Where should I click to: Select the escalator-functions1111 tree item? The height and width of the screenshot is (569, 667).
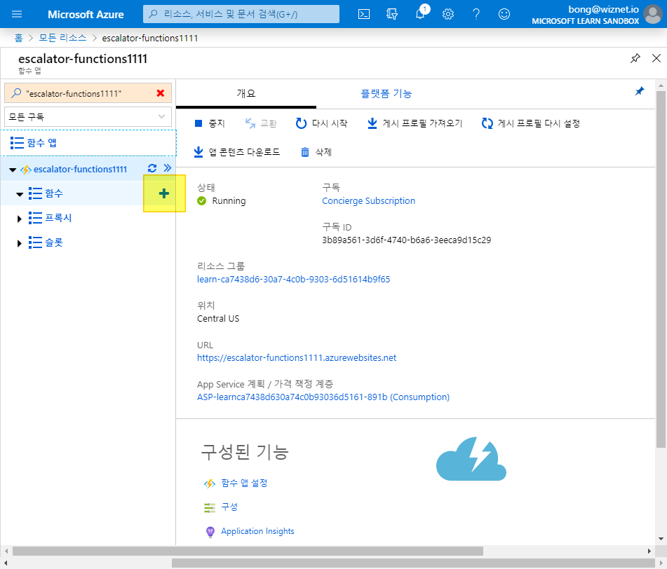(x=80, y=169)
